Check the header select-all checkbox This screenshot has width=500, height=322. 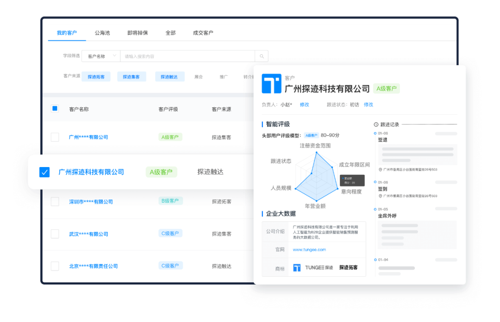click(x=55, y=108)
